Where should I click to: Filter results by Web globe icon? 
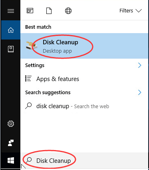[68, 11]
